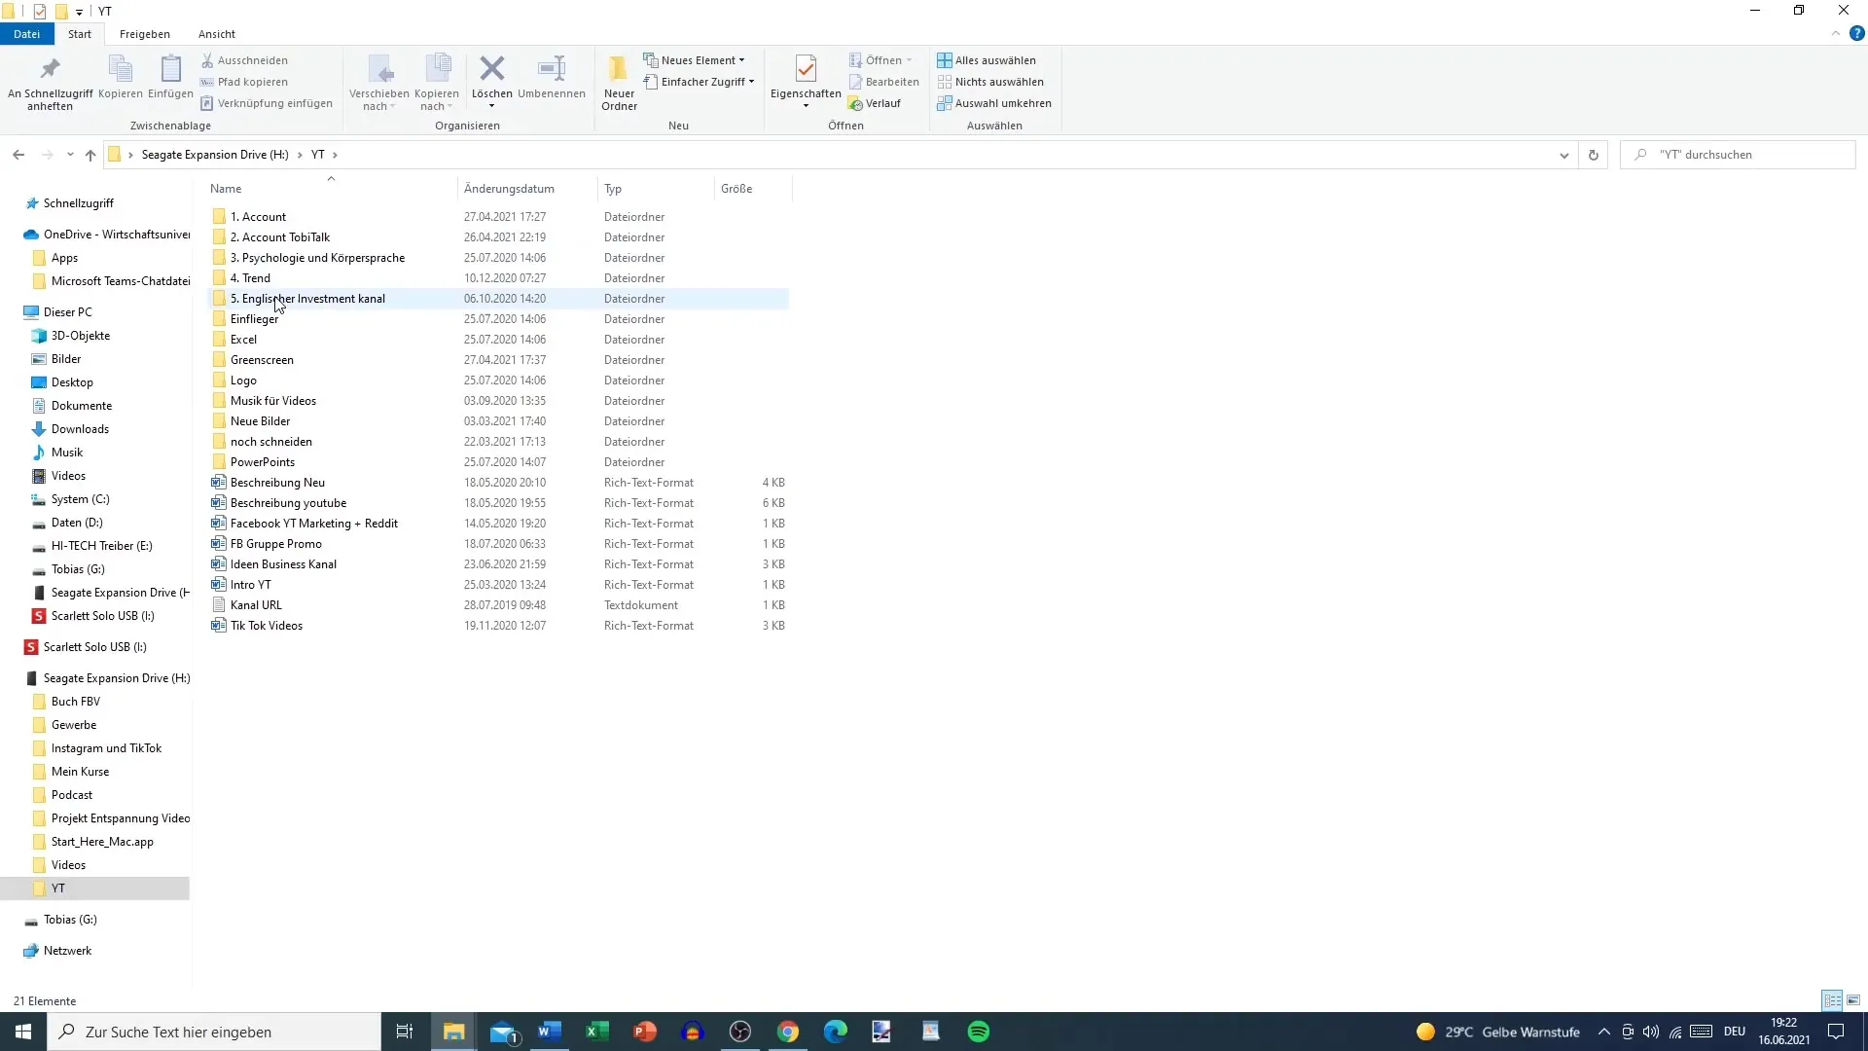Select folder 5. Englischer Investment kanal

tap(307, 298)
